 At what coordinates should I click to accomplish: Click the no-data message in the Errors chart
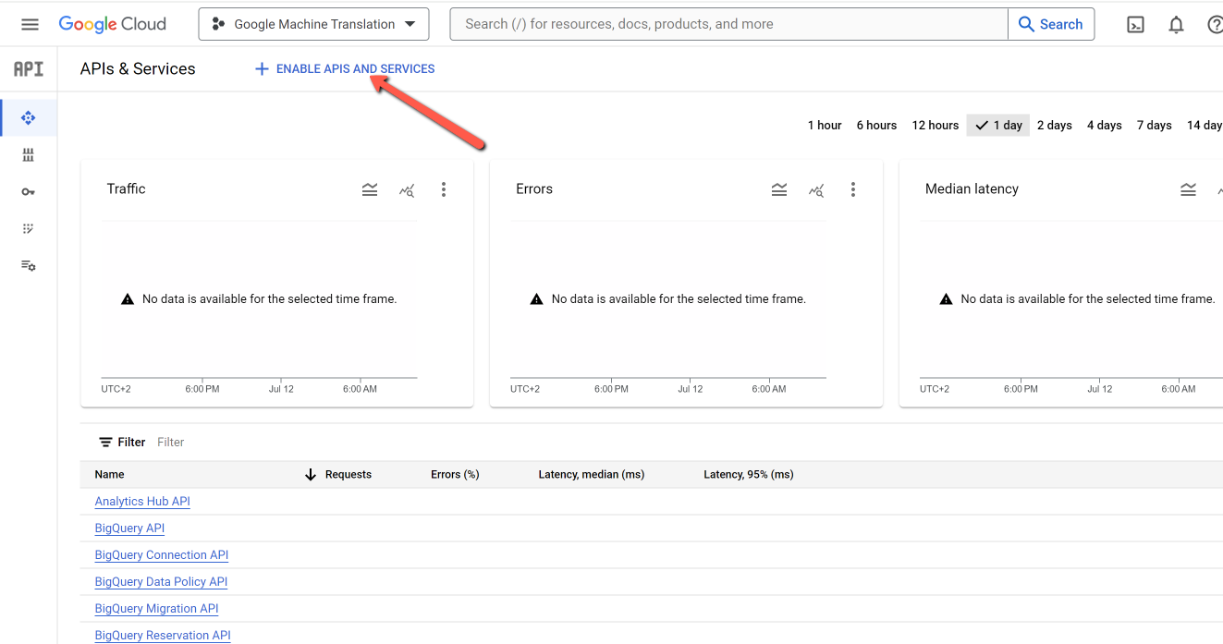[668, 299]
